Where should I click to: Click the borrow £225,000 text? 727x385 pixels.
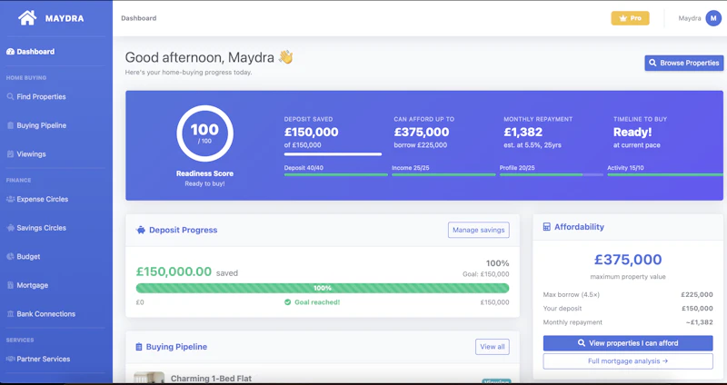click(421, 145)
